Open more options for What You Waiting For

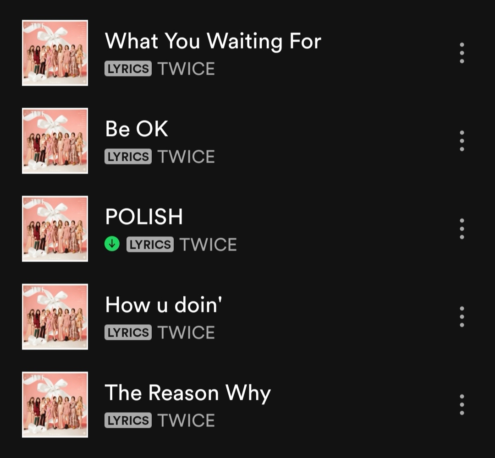click(462, 53)
